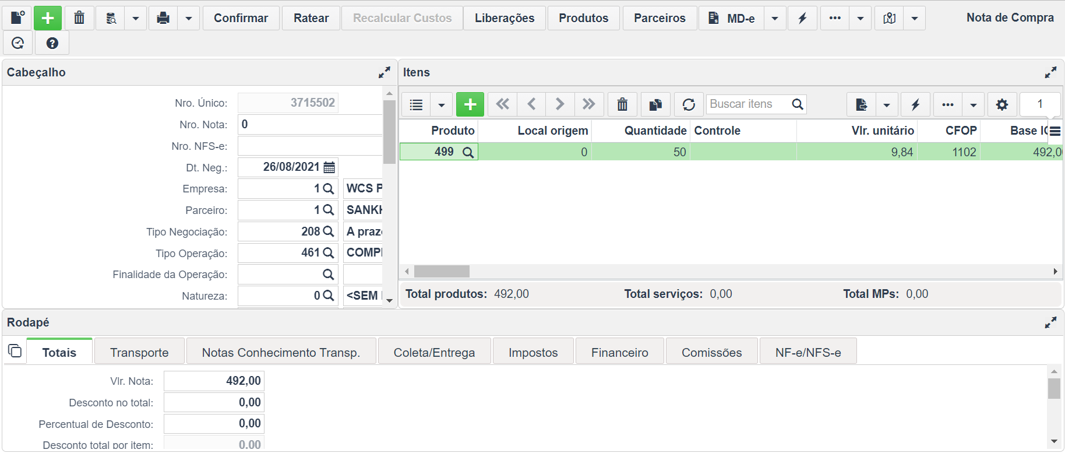Open the Coleta/Entrega tab

[x=434, y=352]
